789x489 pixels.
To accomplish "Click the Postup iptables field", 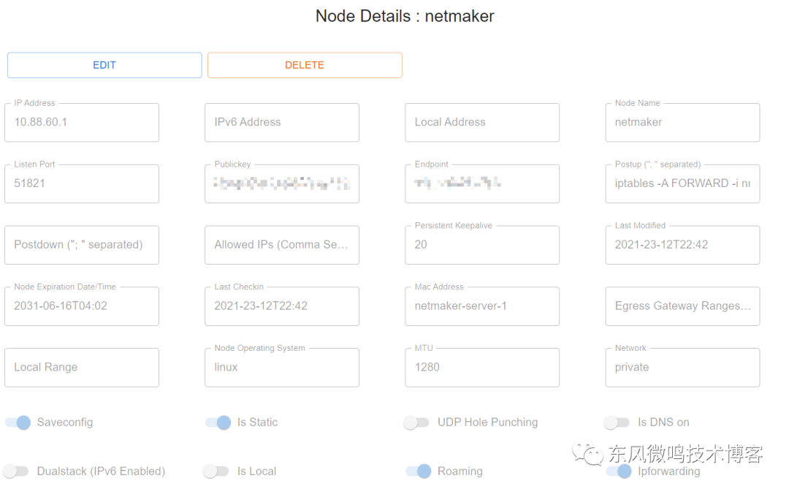I will (x=682, y=183).
